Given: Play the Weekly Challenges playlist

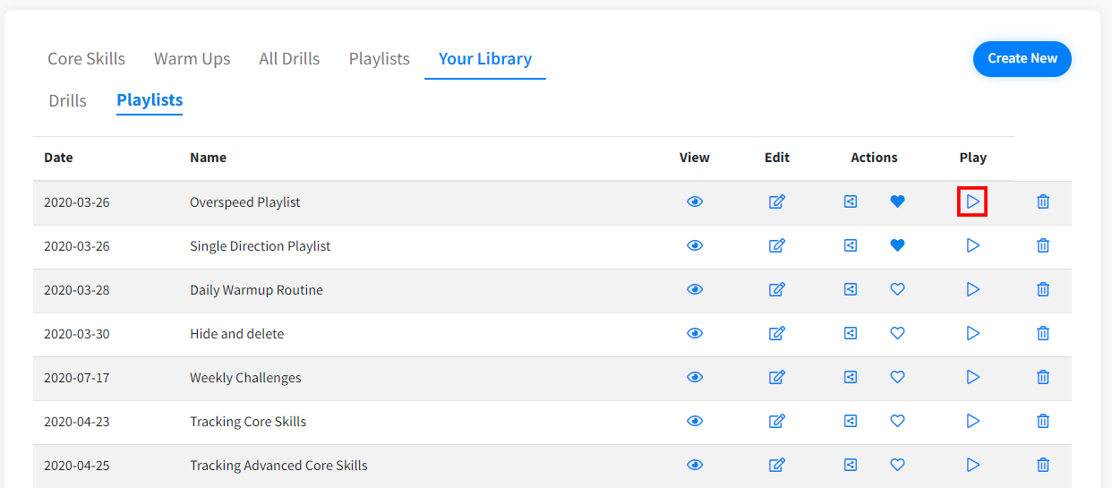Looking at the screenshot, I should point(972,377).
